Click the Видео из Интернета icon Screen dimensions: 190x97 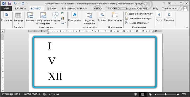tap(89, 15)
